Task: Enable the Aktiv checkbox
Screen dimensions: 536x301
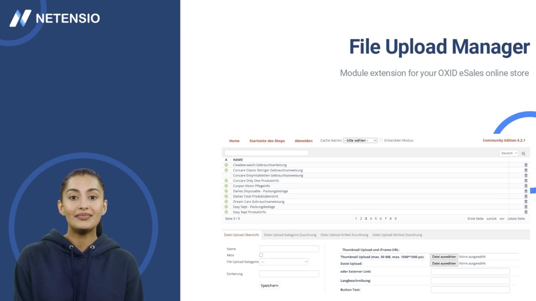Action: (x=261, y=255)
